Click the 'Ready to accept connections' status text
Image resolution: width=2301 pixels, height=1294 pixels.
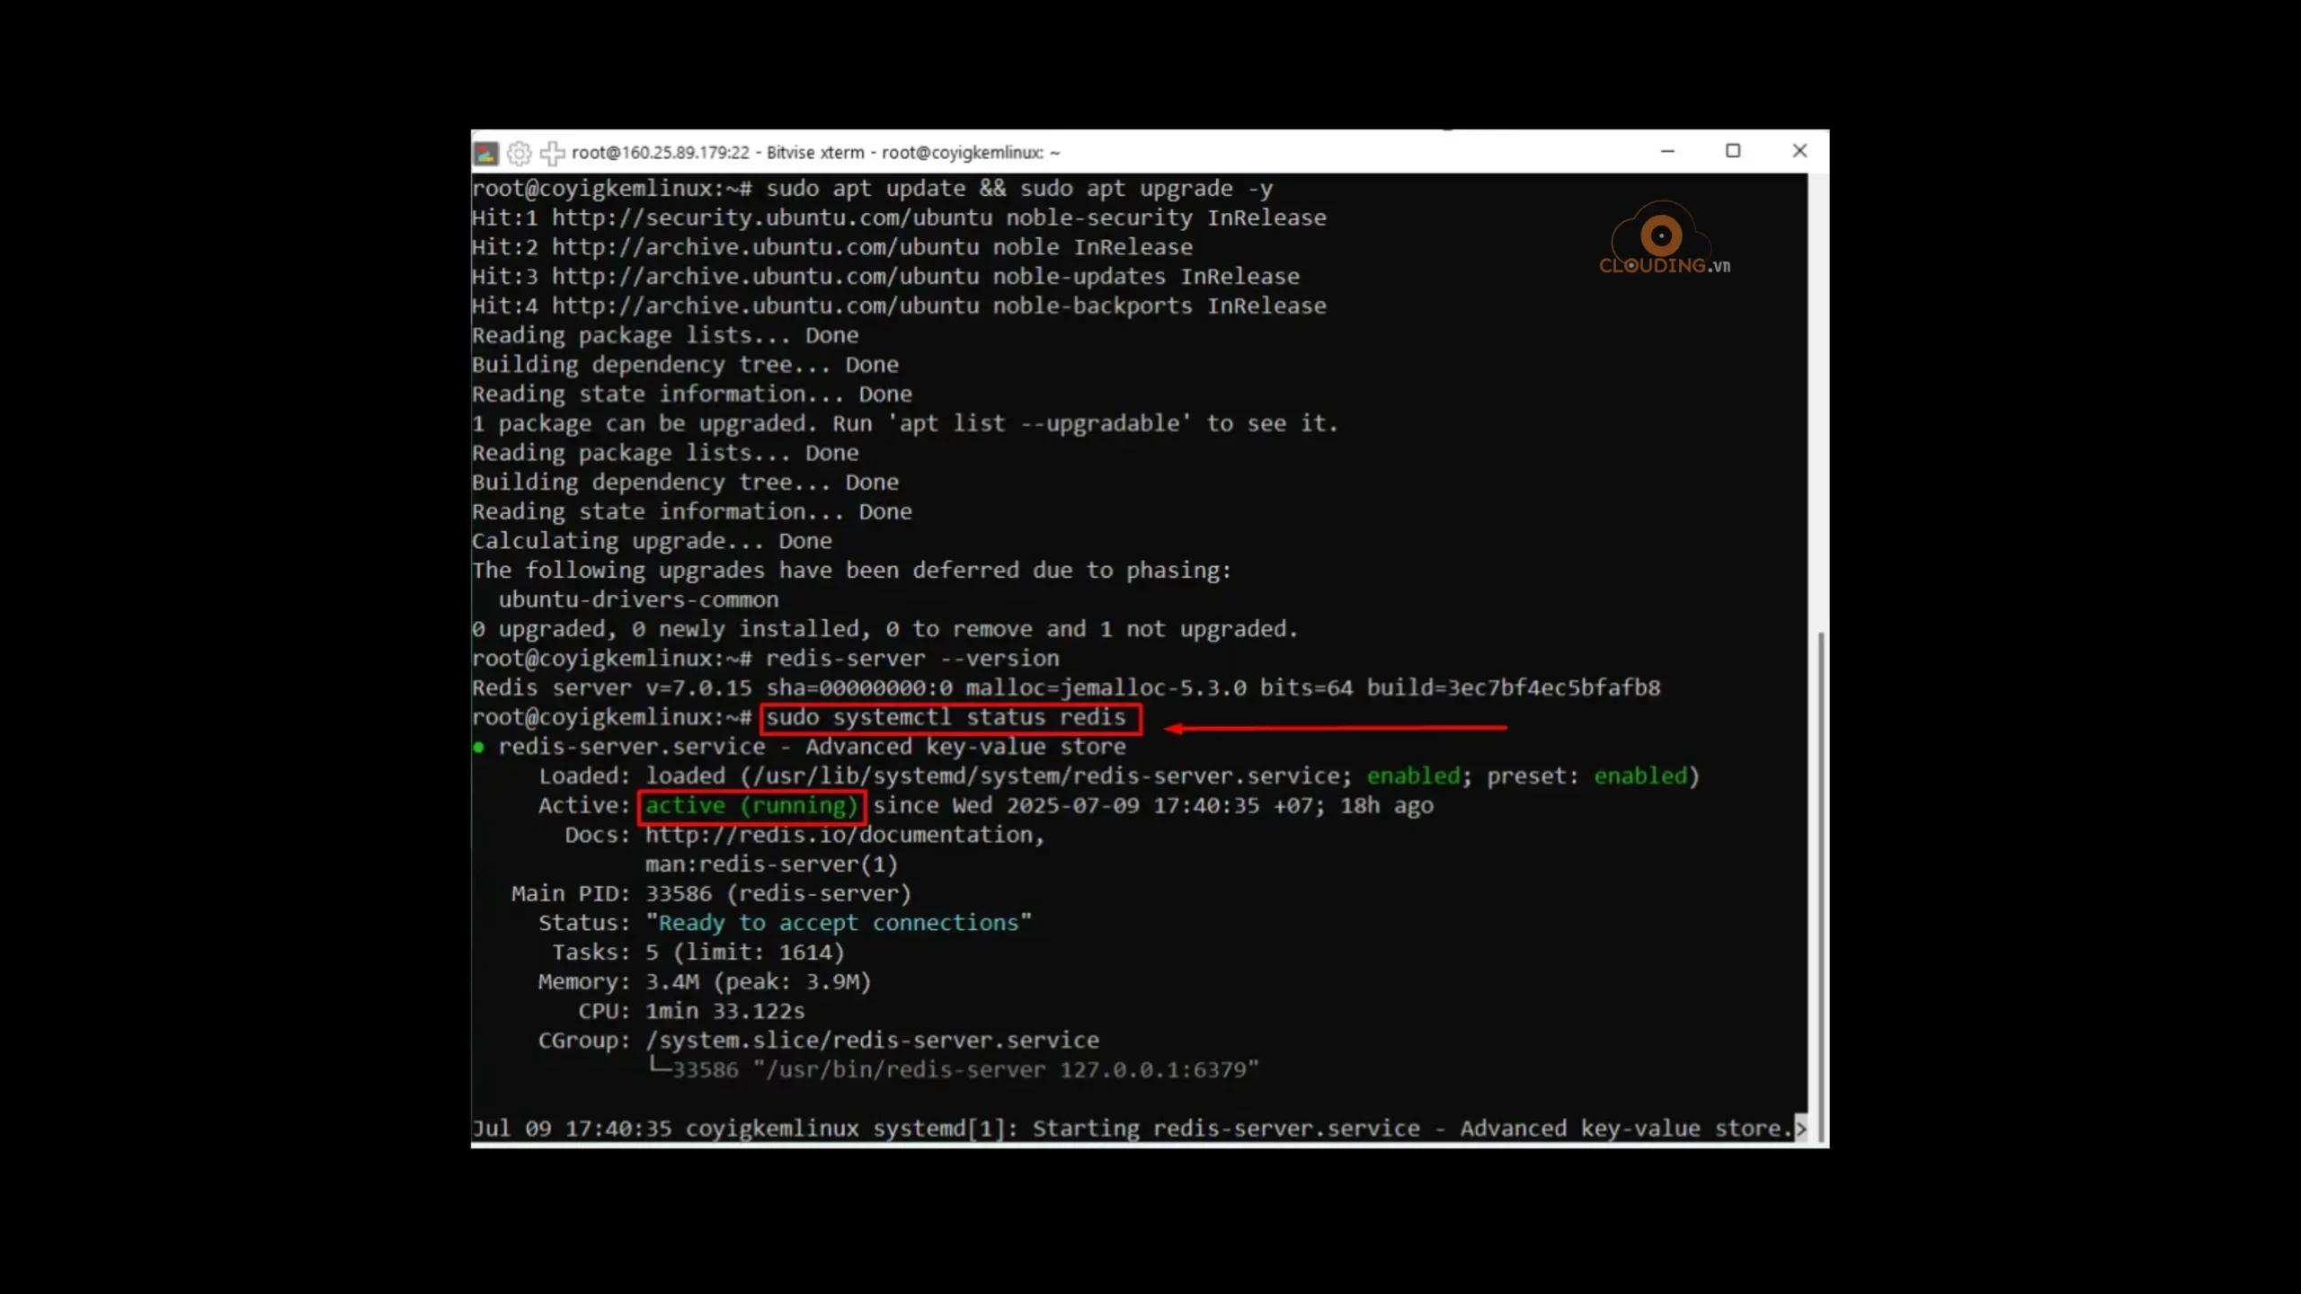(x=839, y=923)
